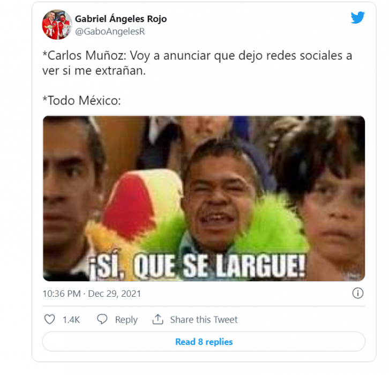Viewport: 389px width, 375px height.
Task: Select the Share this Tweet link
Action: [204, 320]
